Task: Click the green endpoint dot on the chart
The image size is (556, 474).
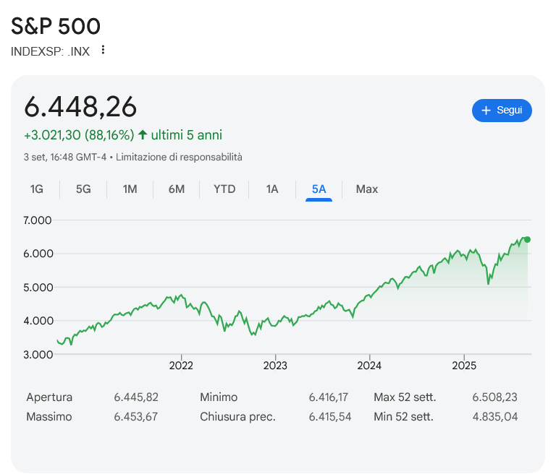Action: pos(527,239)
